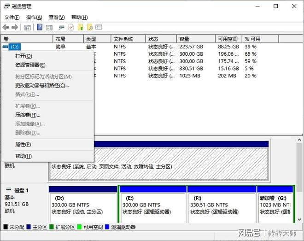304x241 pixels.
Task: Click the dark blue 主分区 legend swatch
Action: [x=29, y=227]
